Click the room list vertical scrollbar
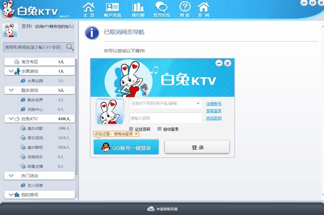Image resolution: width=324 pixels, height=215 pixels. (x=76, y=117)
